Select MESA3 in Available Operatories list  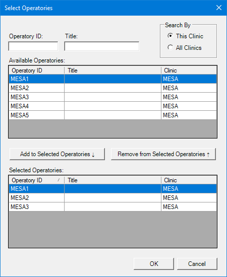tap(112, 97)
